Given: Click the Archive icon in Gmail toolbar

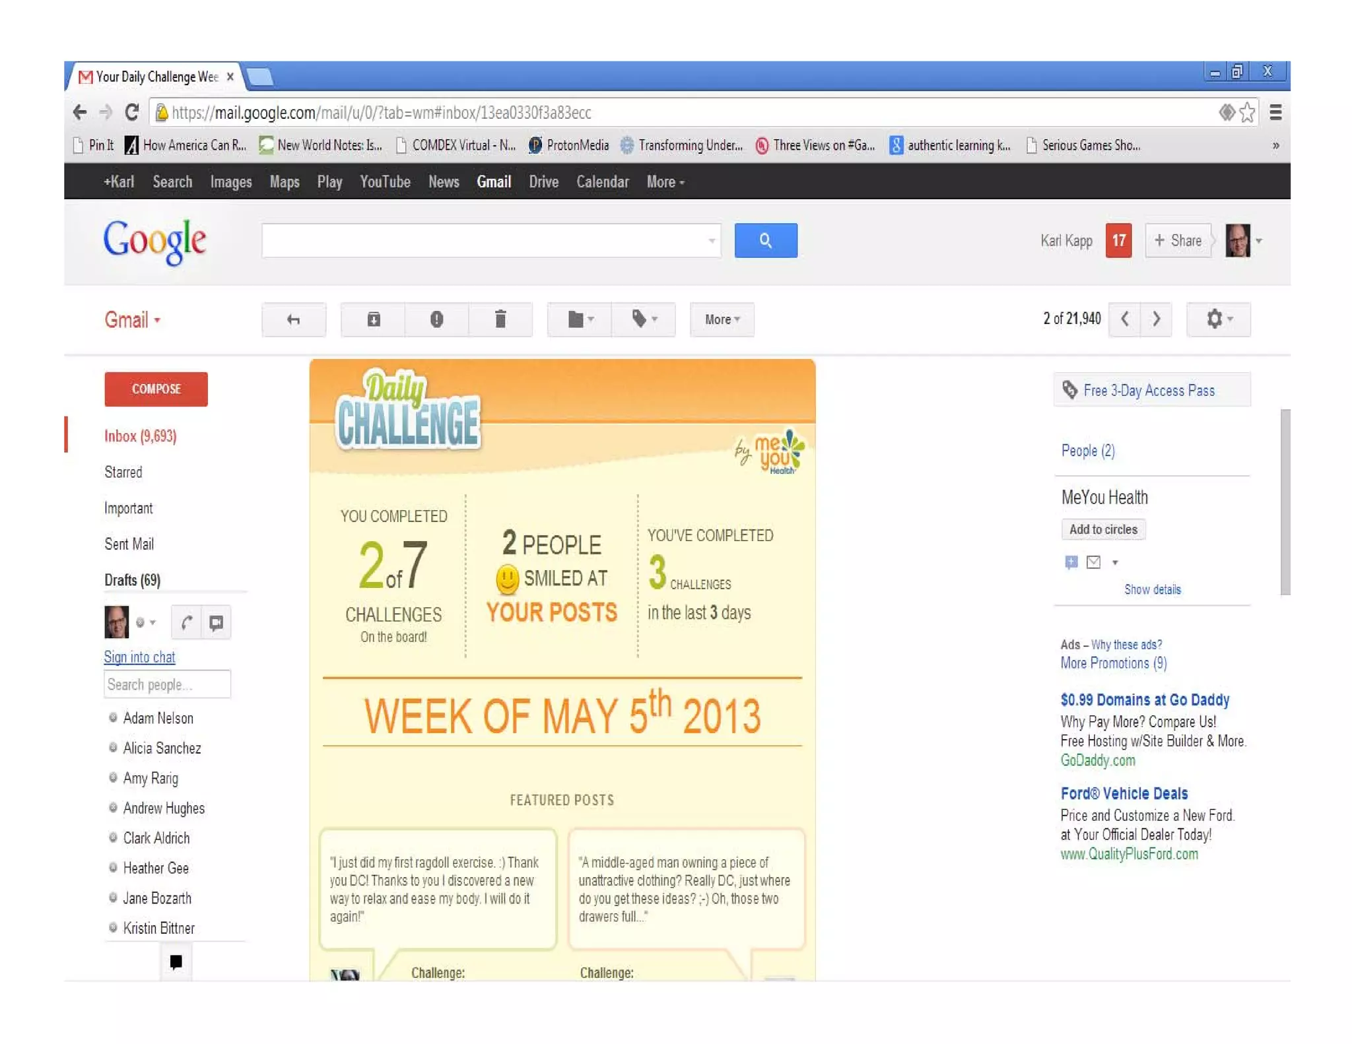Looking at the screenshot, I should (373, 319).
